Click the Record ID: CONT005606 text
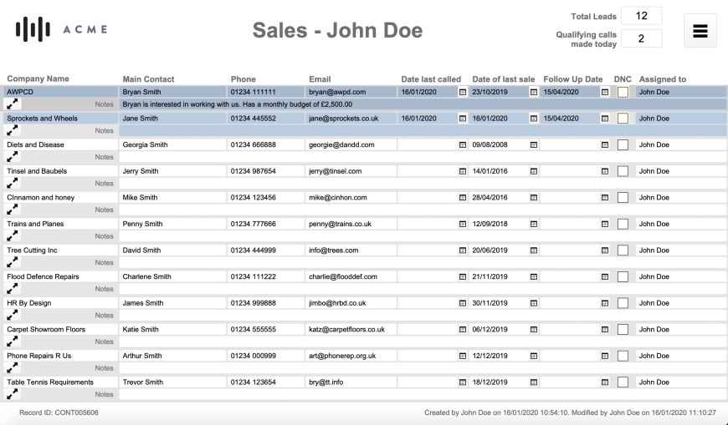 click(59, 412)
